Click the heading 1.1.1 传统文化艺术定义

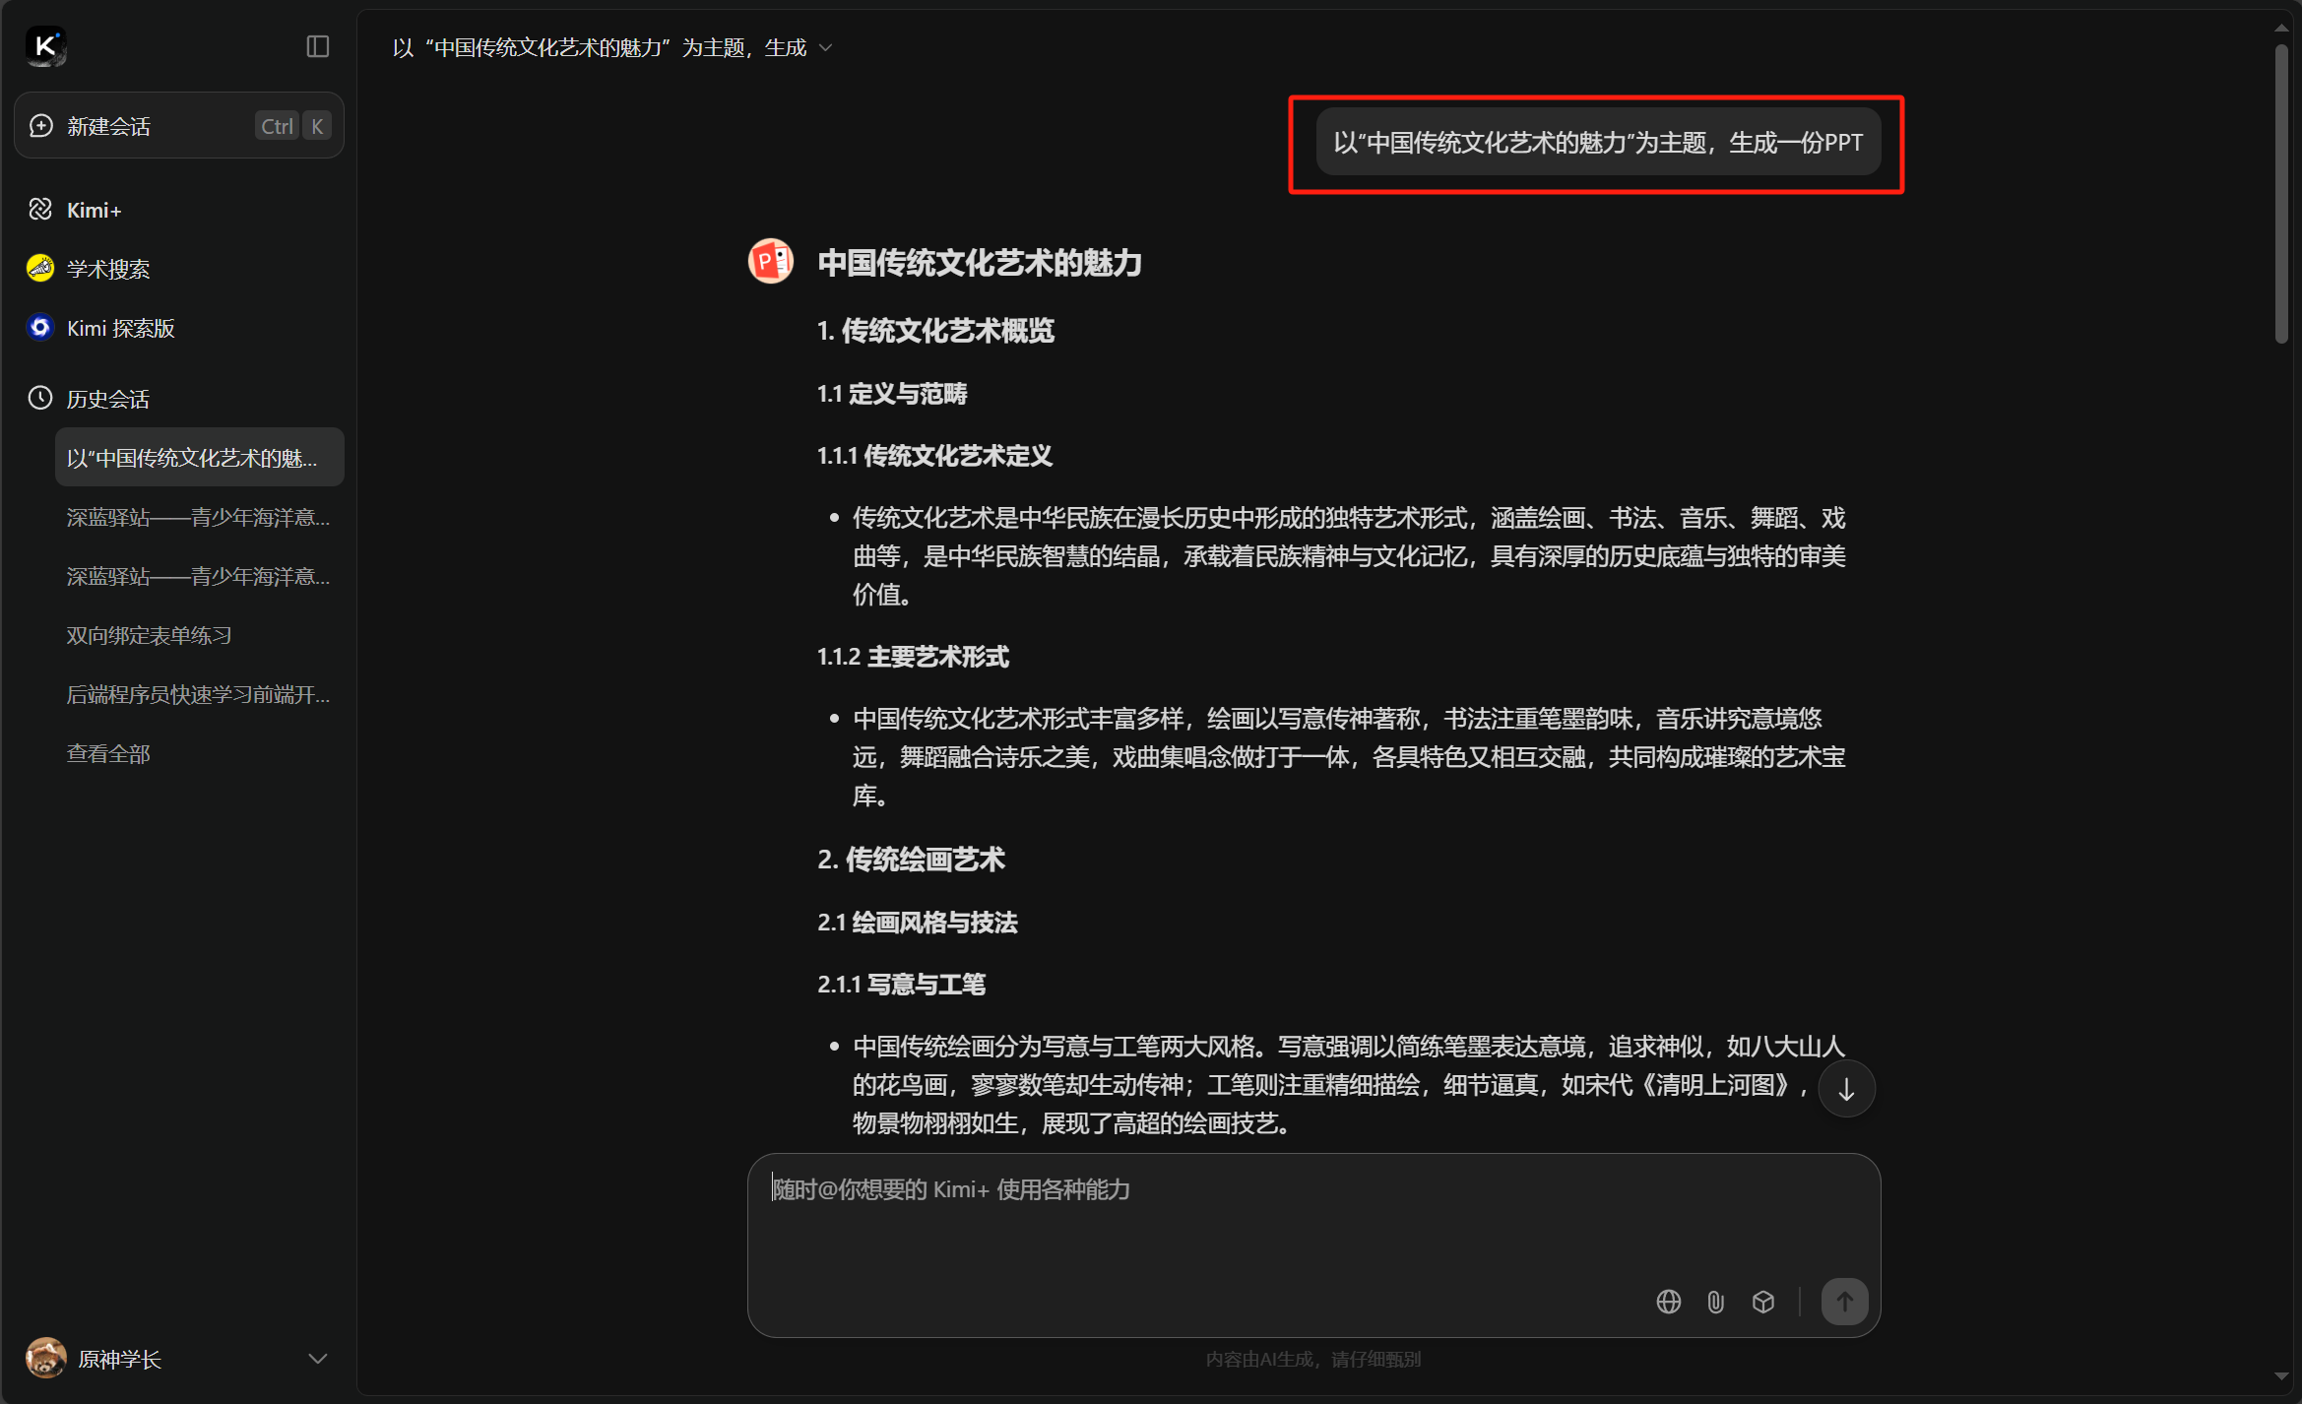934,456
